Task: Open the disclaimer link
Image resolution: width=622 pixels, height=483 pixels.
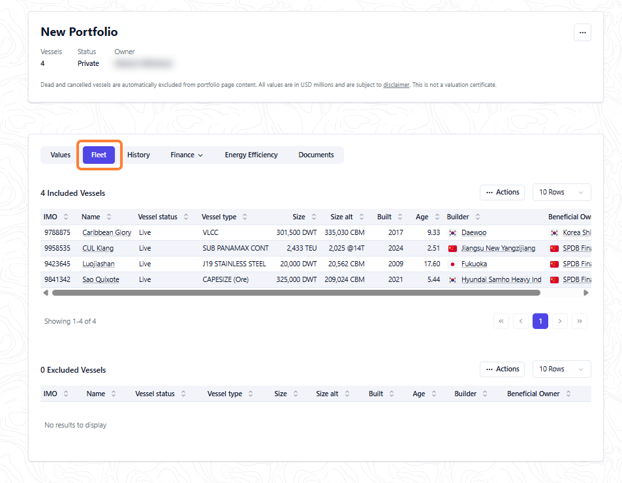Action: (396, 85)
